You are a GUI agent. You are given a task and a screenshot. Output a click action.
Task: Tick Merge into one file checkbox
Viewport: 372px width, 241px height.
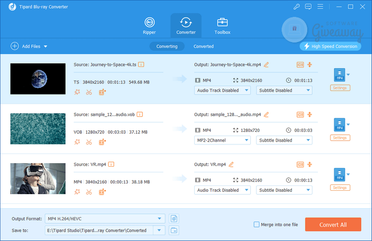click(257, 225)
